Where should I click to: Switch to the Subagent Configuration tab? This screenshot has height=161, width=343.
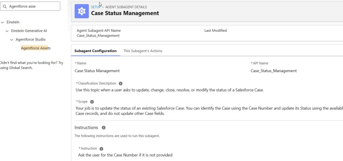pyautogui.click(x=95, y=51)
